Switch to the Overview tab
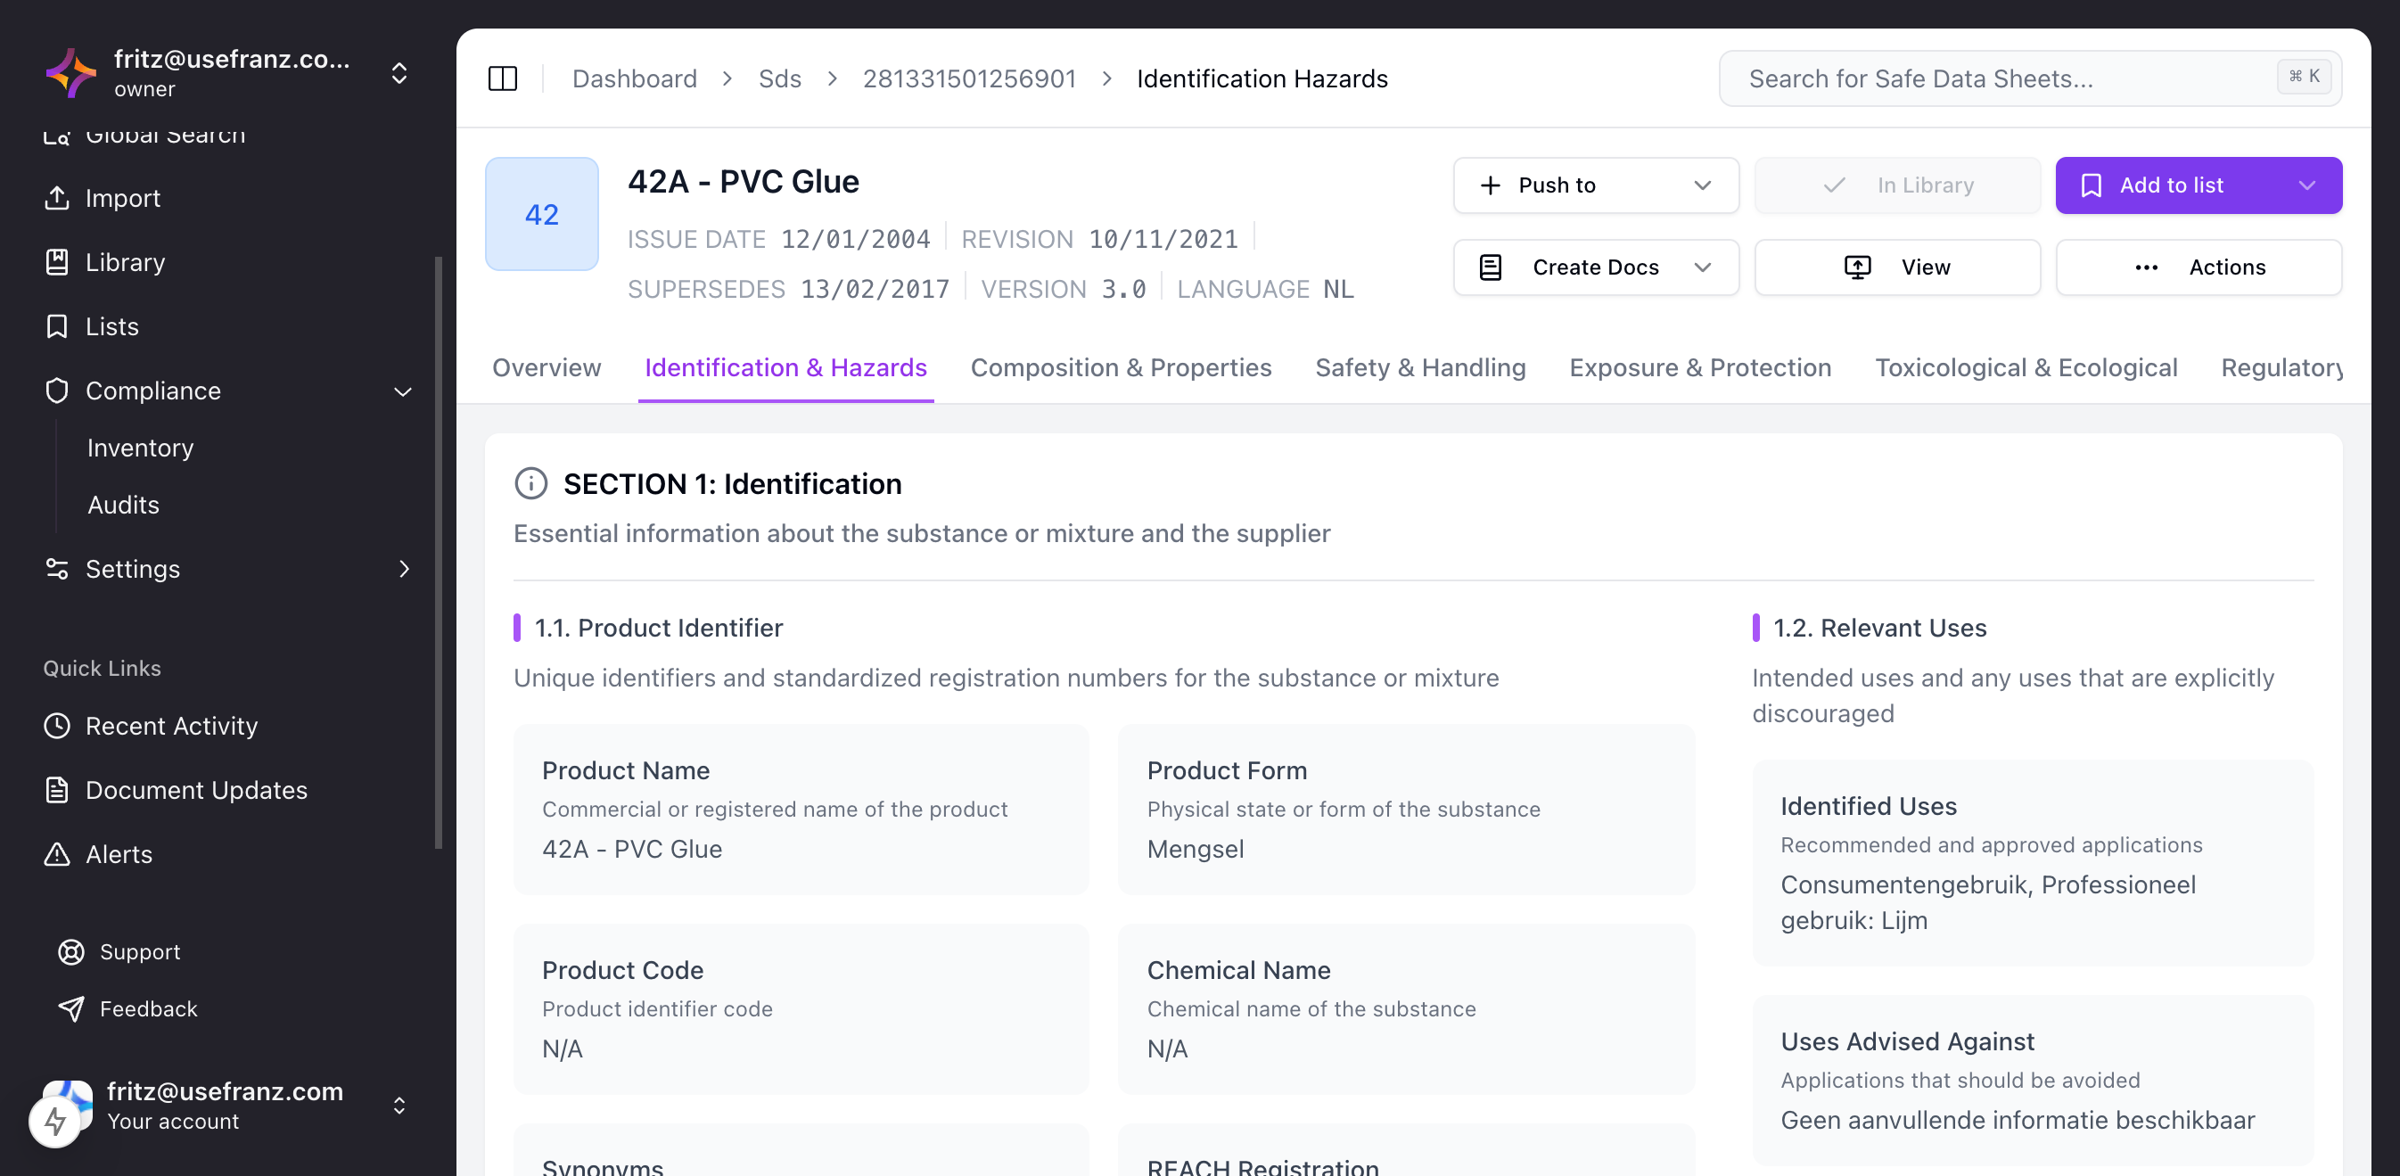Viewport: 2400px width, 1176px height. (546, 367)
